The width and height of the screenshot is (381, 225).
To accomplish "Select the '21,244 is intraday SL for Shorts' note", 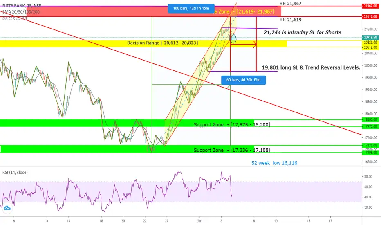I will [303, 32].
